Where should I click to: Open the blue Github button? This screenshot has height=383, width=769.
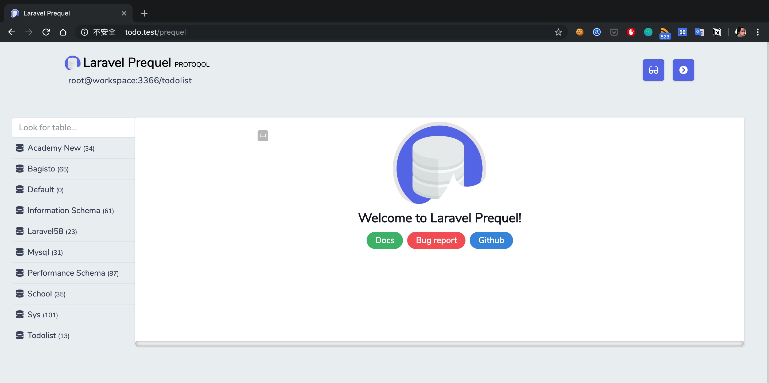[x=491, y=240]
